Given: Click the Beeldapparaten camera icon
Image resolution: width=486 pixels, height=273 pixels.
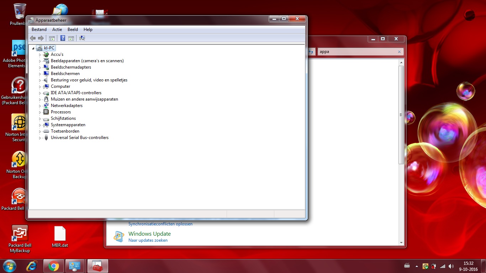Looking at the screenshot, I should (46, 61).
